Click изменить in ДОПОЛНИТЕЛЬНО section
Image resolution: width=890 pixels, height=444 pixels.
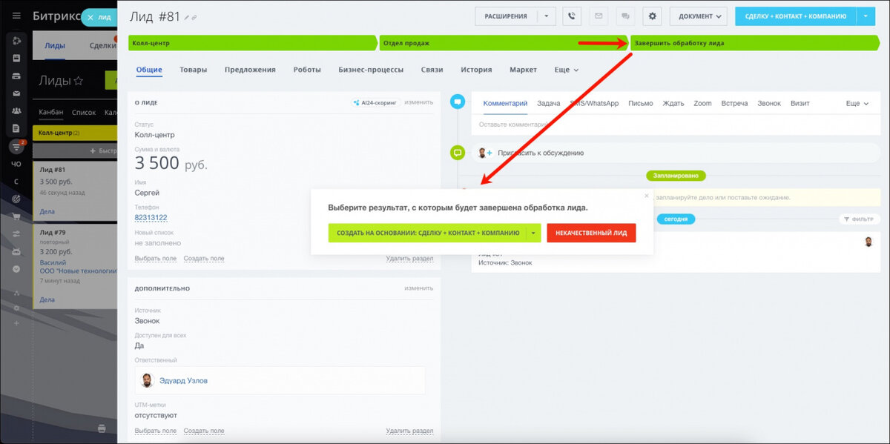[x=419, y=288]
